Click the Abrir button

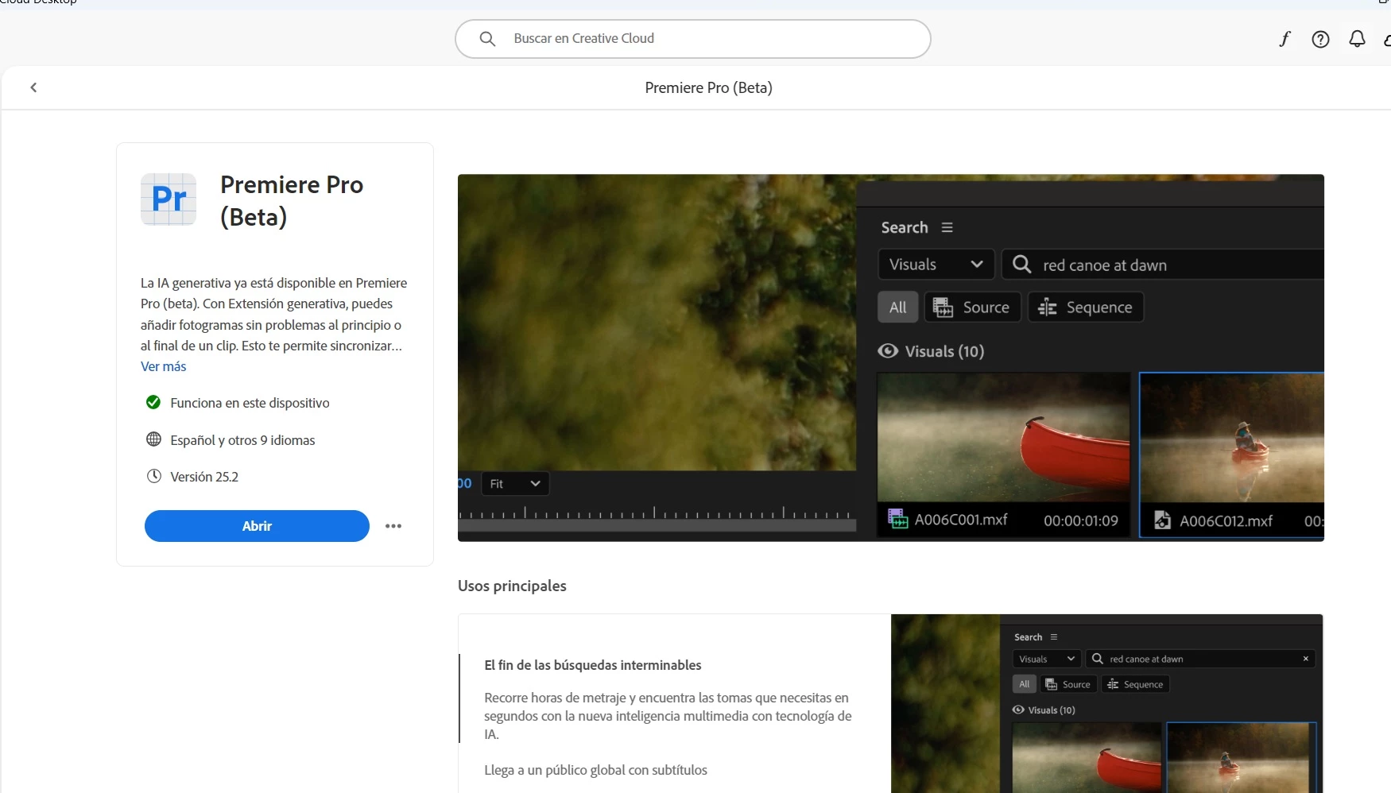pos(257,526)
